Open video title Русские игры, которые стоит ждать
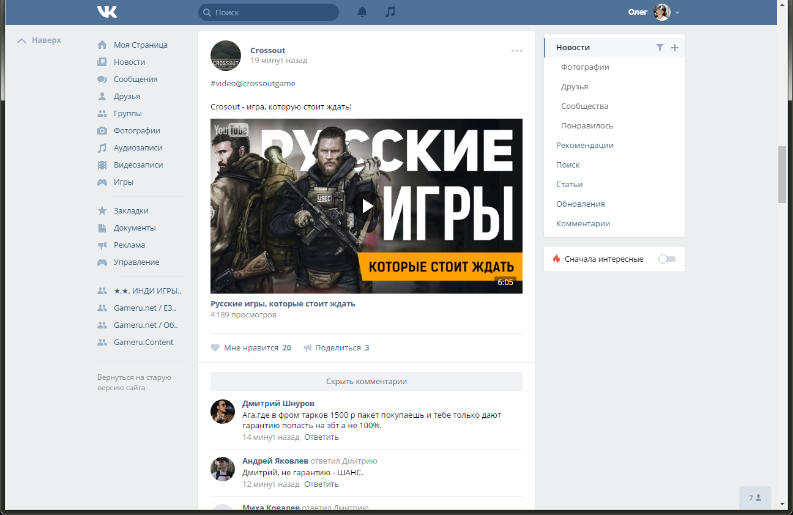793x515 pixels. [283, 303]
